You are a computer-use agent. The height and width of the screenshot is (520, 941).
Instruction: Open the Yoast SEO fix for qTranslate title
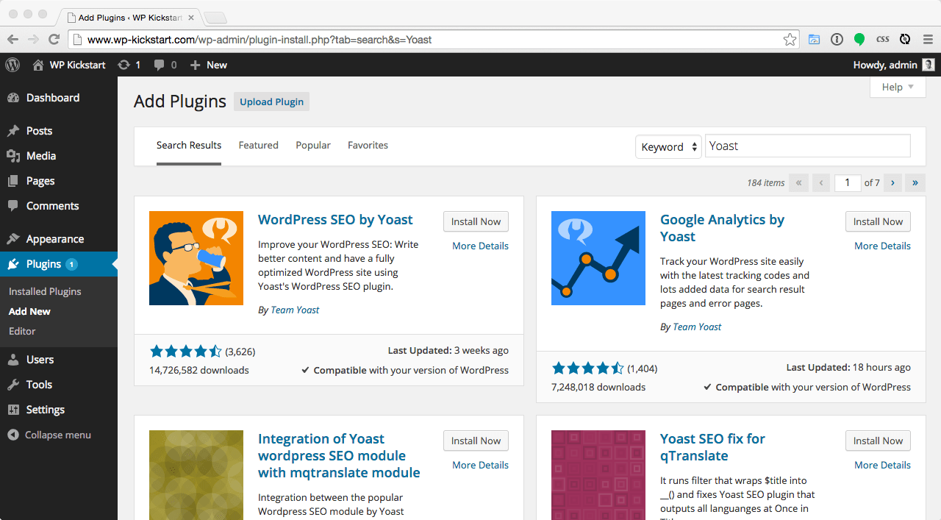tap(712, 447)
